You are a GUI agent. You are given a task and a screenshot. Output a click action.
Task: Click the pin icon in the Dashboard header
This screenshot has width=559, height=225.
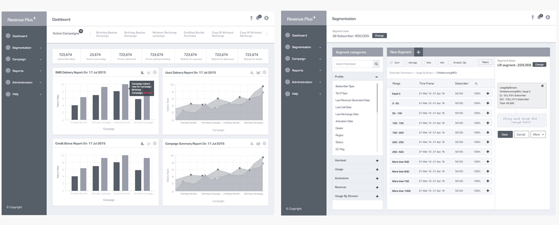(x=251, y=18)
